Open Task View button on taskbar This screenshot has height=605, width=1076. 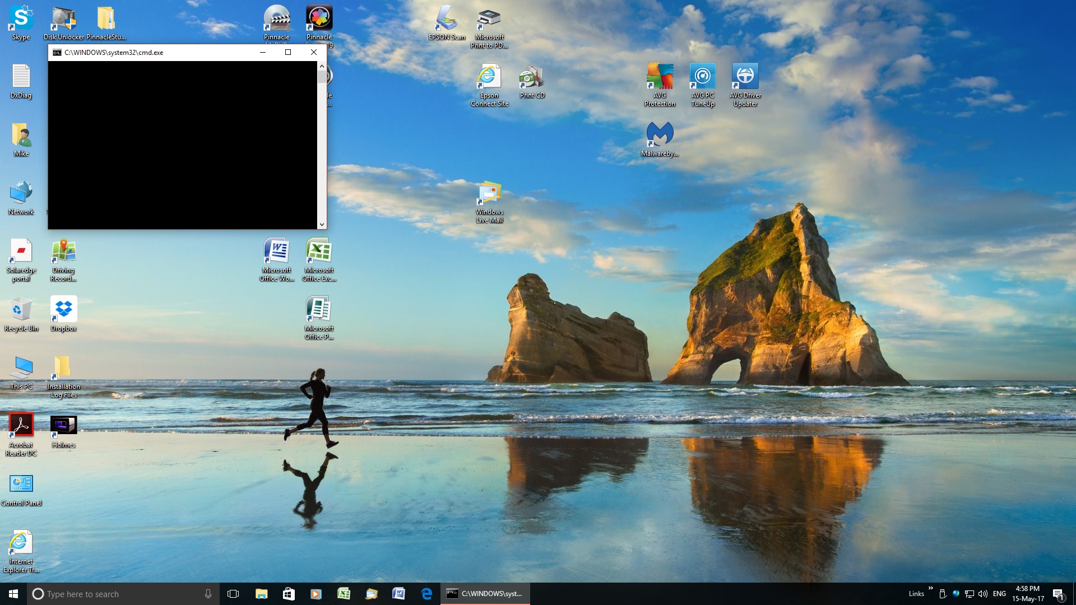(233, 593)
